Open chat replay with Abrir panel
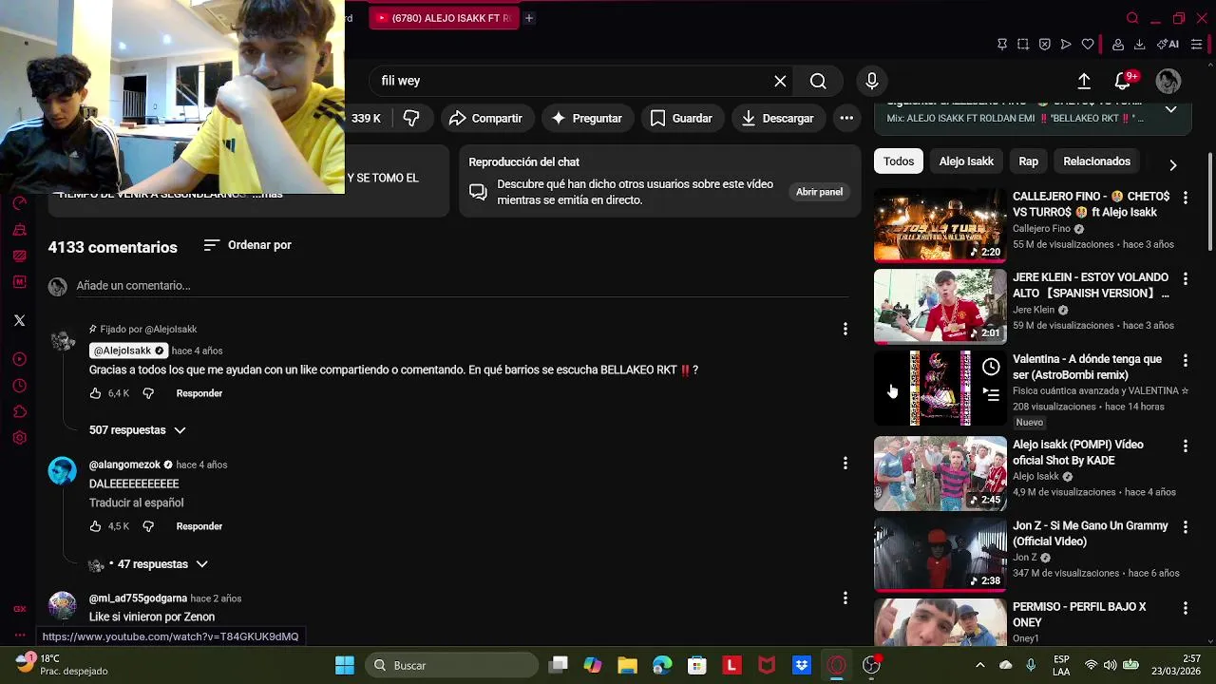The height and width of the screenshot is (684, 1216). [x=819, y=192]
